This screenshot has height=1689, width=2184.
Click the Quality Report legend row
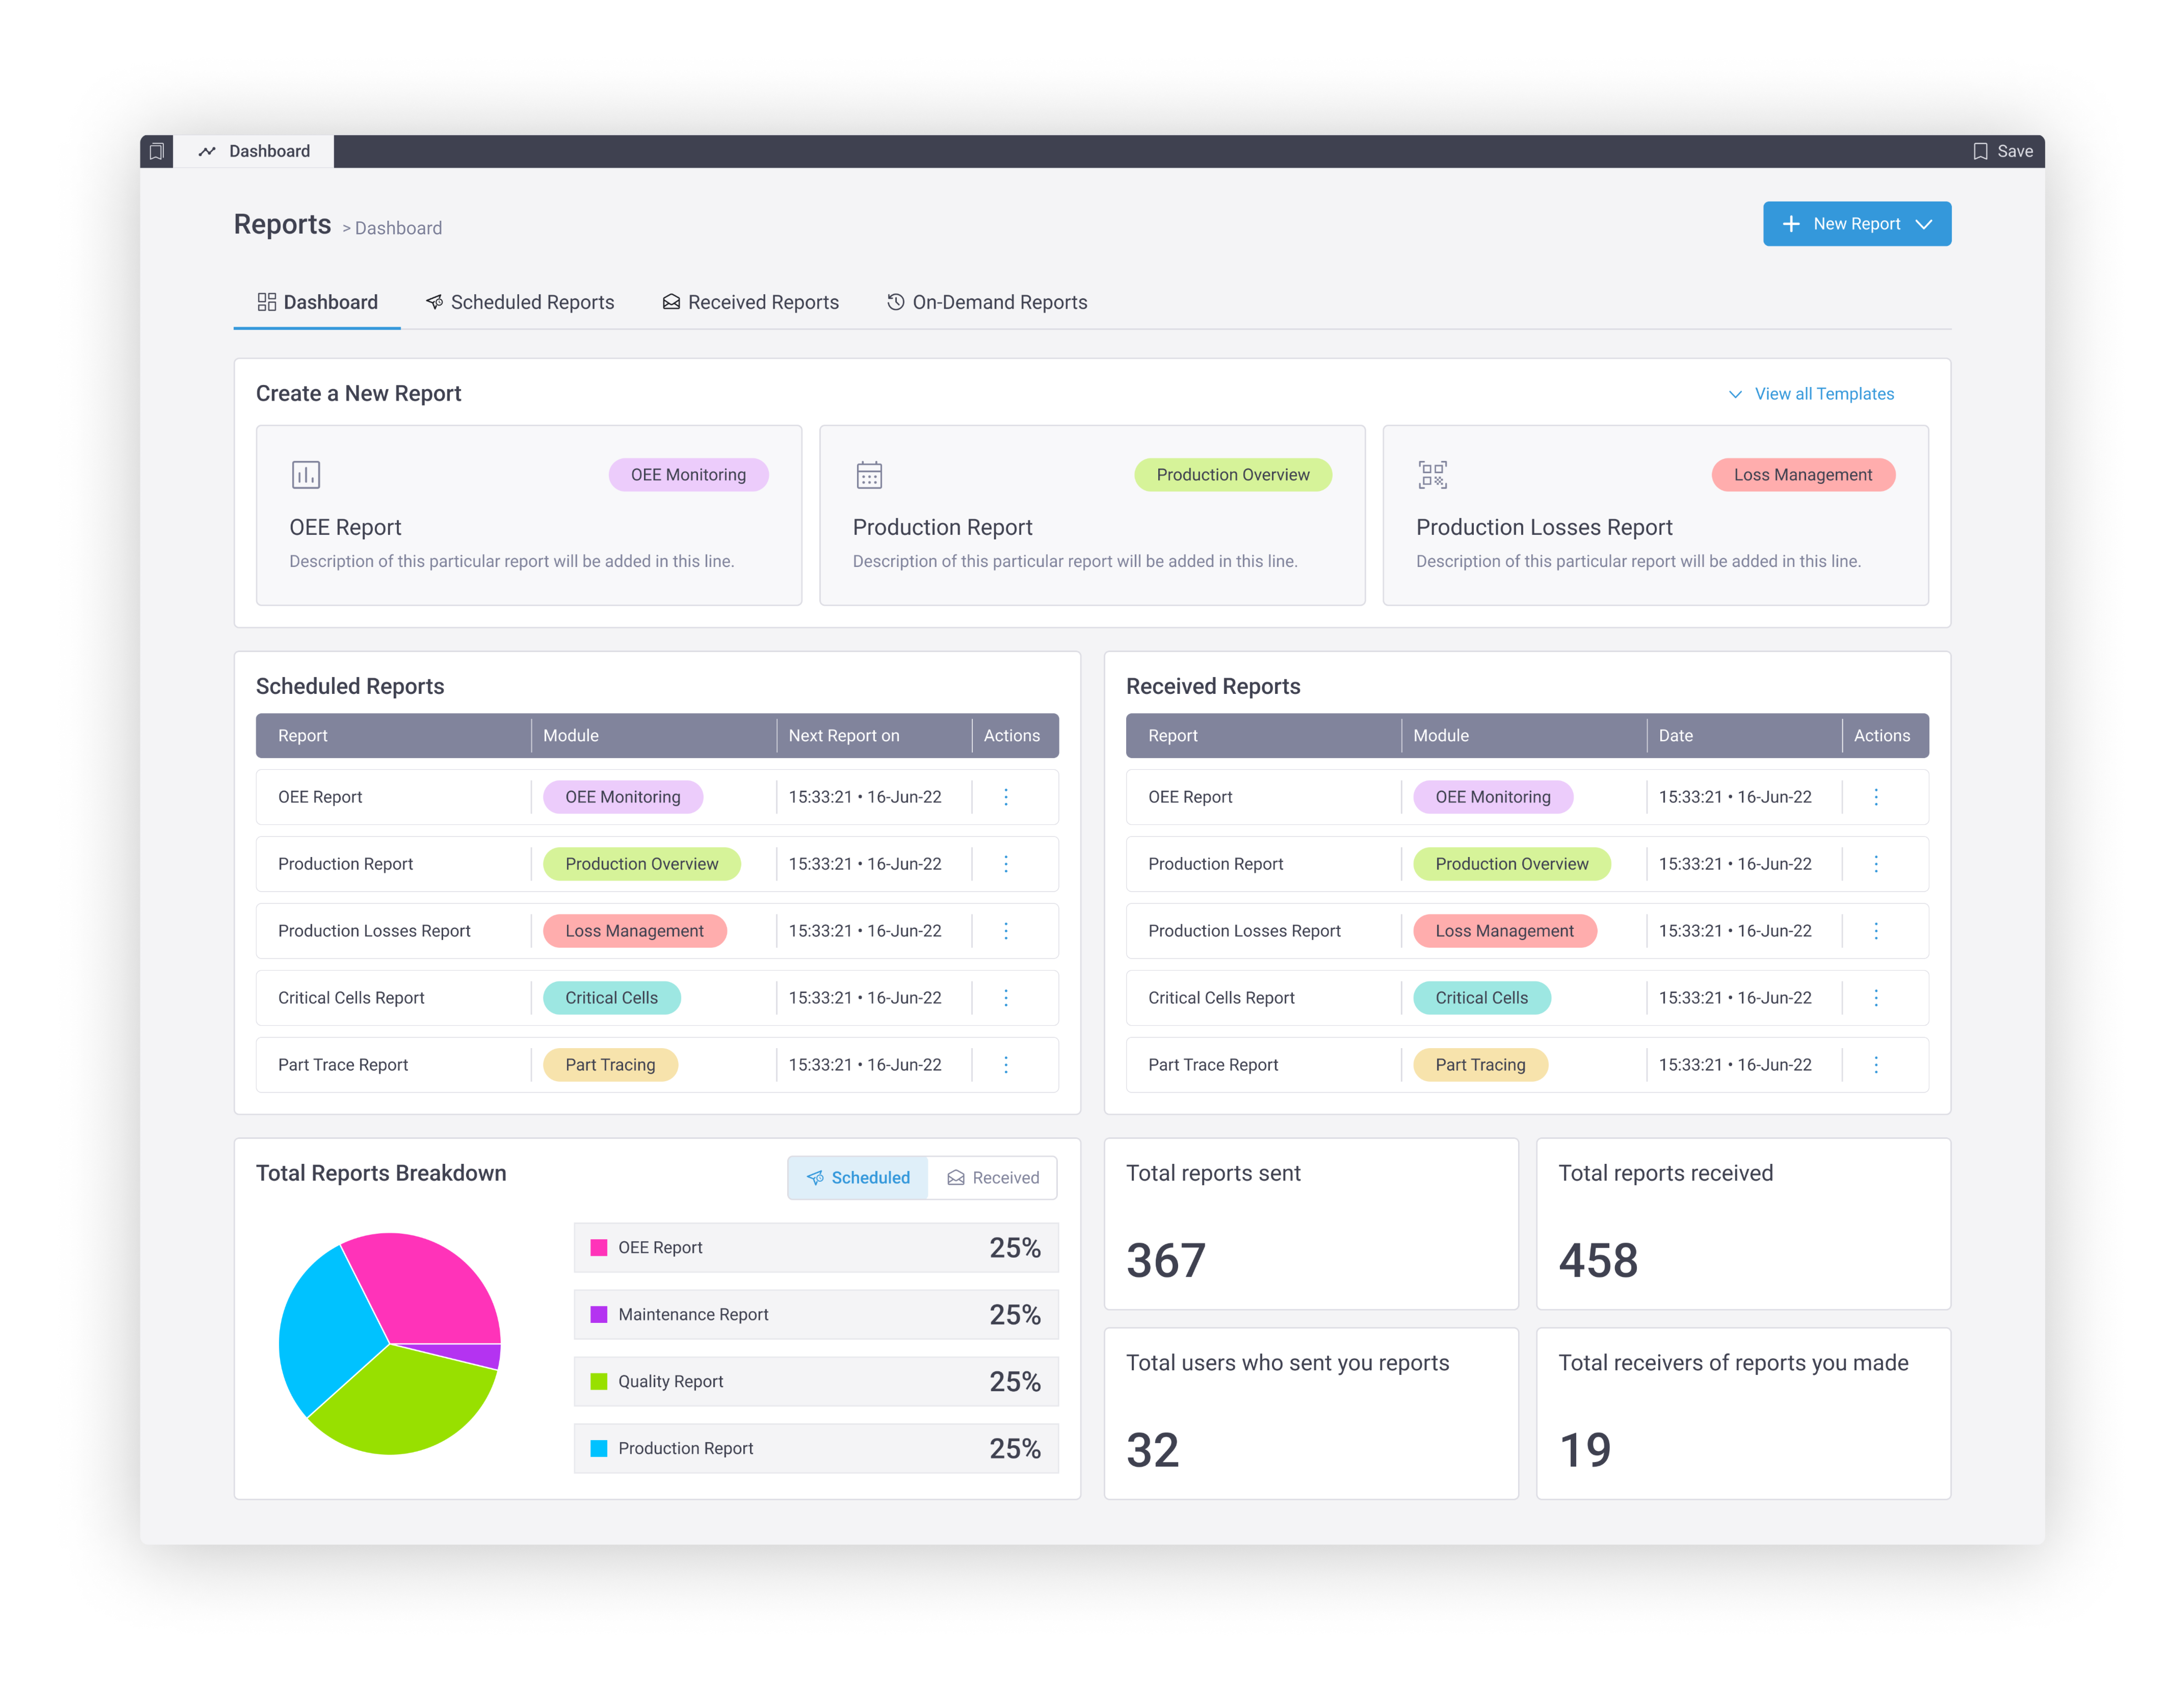tap(816, 1382)
